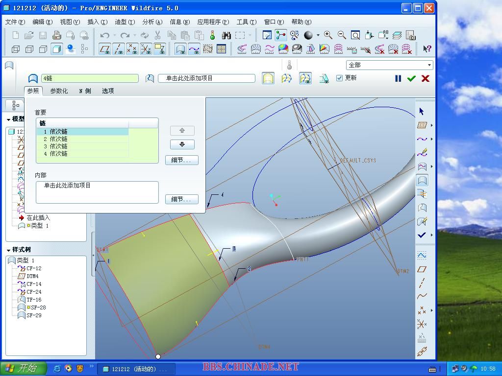Toggle curve display eye icon
This screenshot has height=376, width=502.
(x=194, y=49)
